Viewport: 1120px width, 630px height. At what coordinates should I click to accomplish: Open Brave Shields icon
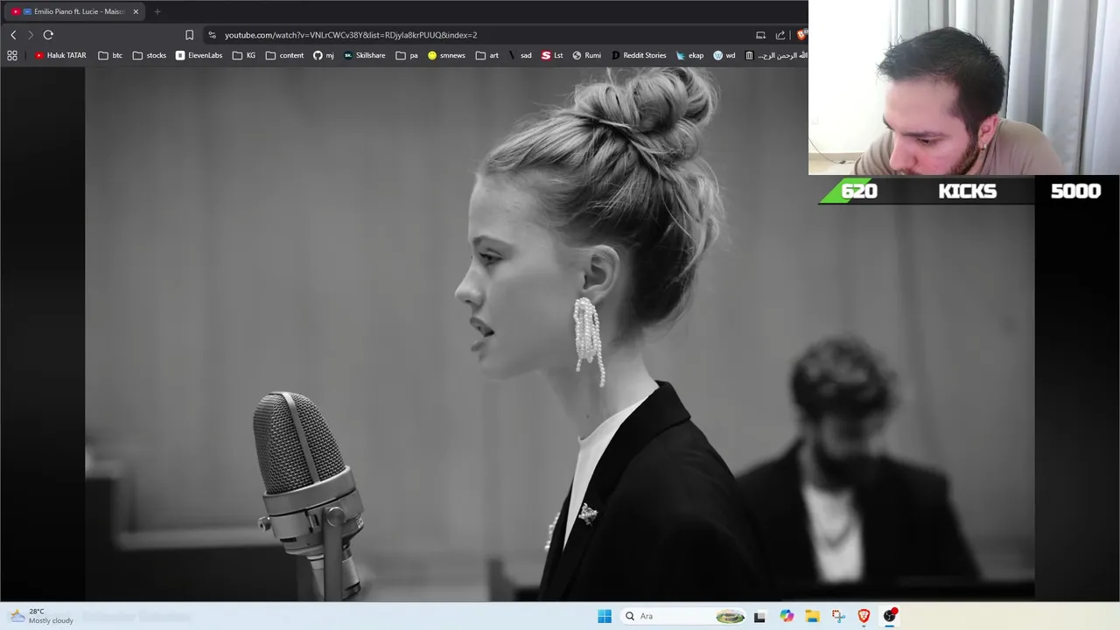click(x=801, y=35)
